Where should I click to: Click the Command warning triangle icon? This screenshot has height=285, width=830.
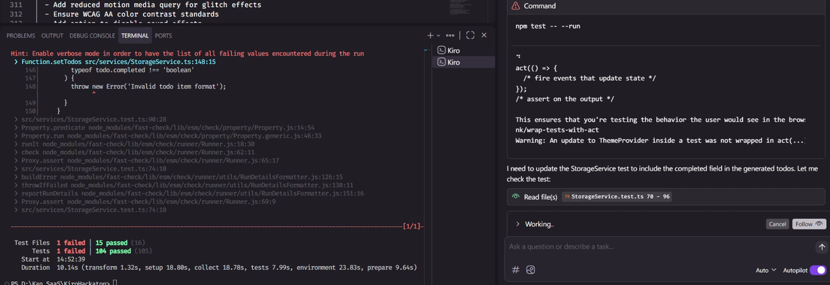(x=516, y=6)
